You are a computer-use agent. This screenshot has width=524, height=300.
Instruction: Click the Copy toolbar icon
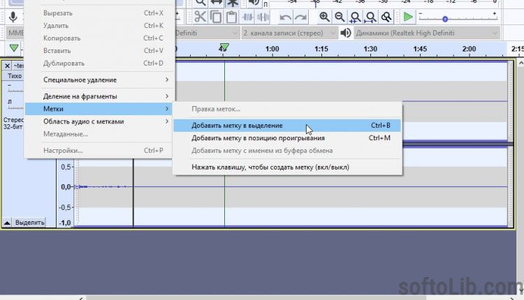tap(216, 17)
